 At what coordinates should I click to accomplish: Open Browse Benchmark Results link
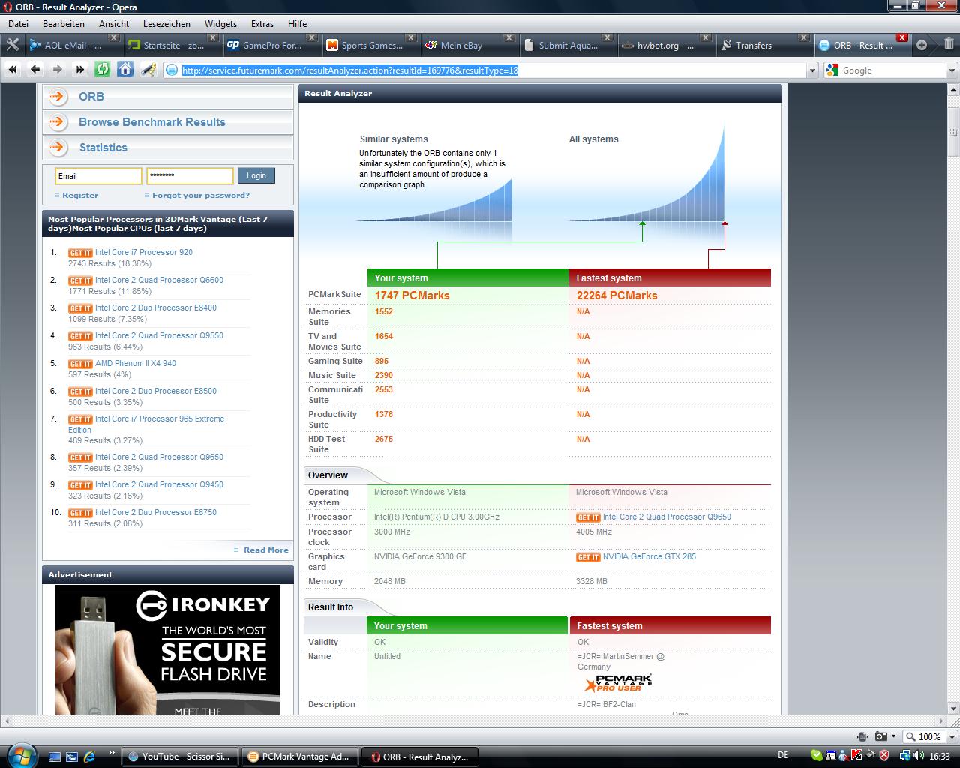(x=152, y=121)
